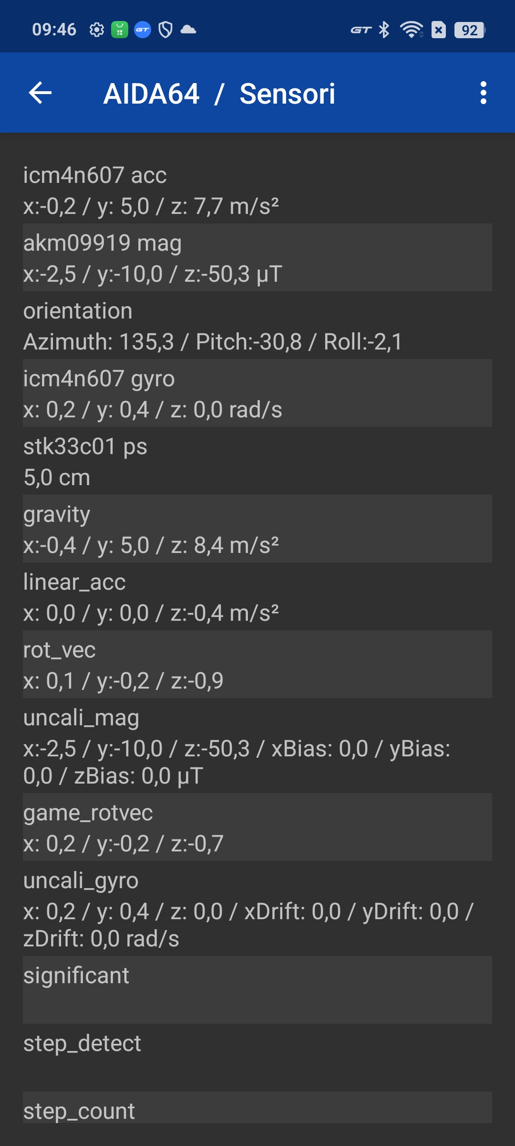Select the step_detect sensor row
This screenshot has height=1146, width=515.
(x=257, y=1058)
